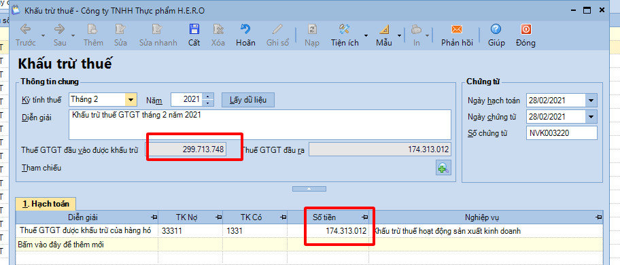The width and height of the screenshot is (620, 265).
Task: Click the In print icon
Action: pos(416,35)
